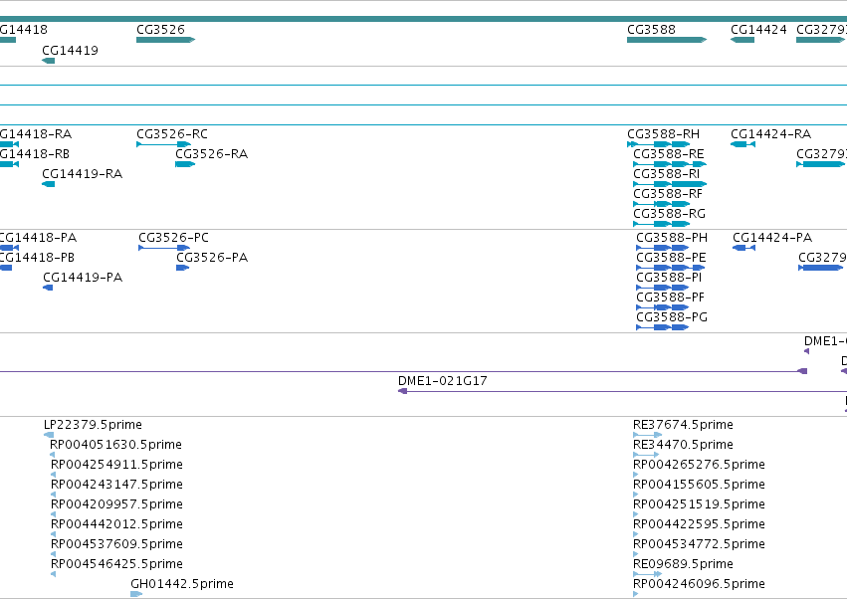847x599 pixels.
Task: Click the RP004155605.5prime label
Action: click(699, 485)
